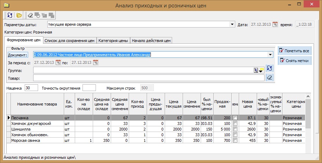Click the eraser button beside the Товар field
The image size is (322, 163).
click(x=269, y=78)
